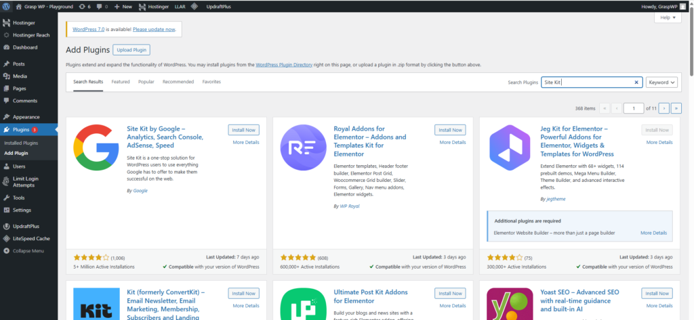
Task: View More Details for Royal Addons
Action: [453, 142]
